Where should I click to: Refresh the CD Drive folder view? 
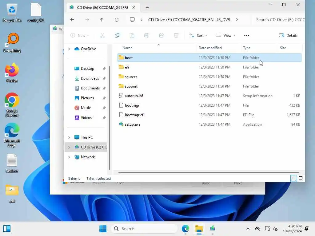(x=117, y=20)
